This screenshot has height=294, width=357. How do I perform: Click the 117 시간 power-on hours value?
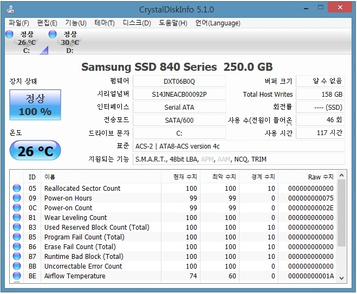[x=320, y=133]
